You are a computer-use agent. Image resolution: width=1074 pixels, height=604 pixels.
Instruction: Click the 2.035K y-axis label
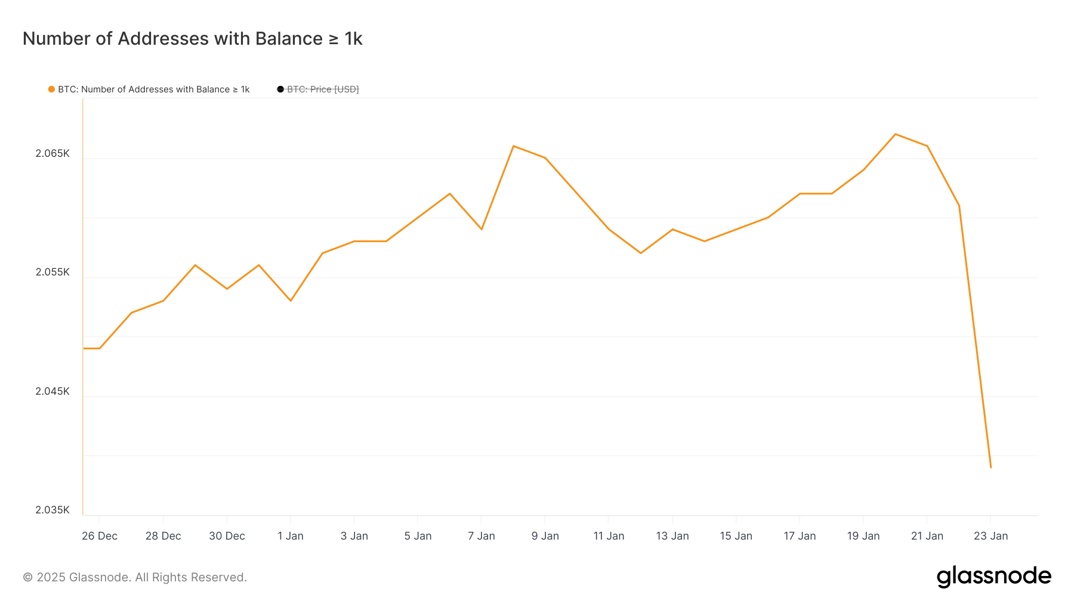coord(53,510)
